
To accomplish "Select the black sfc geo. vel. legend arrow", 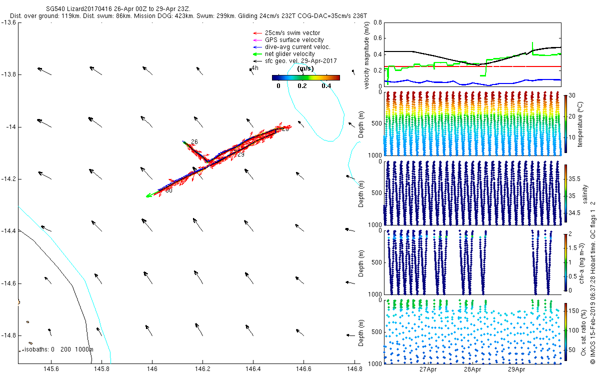I will point(258,60).
